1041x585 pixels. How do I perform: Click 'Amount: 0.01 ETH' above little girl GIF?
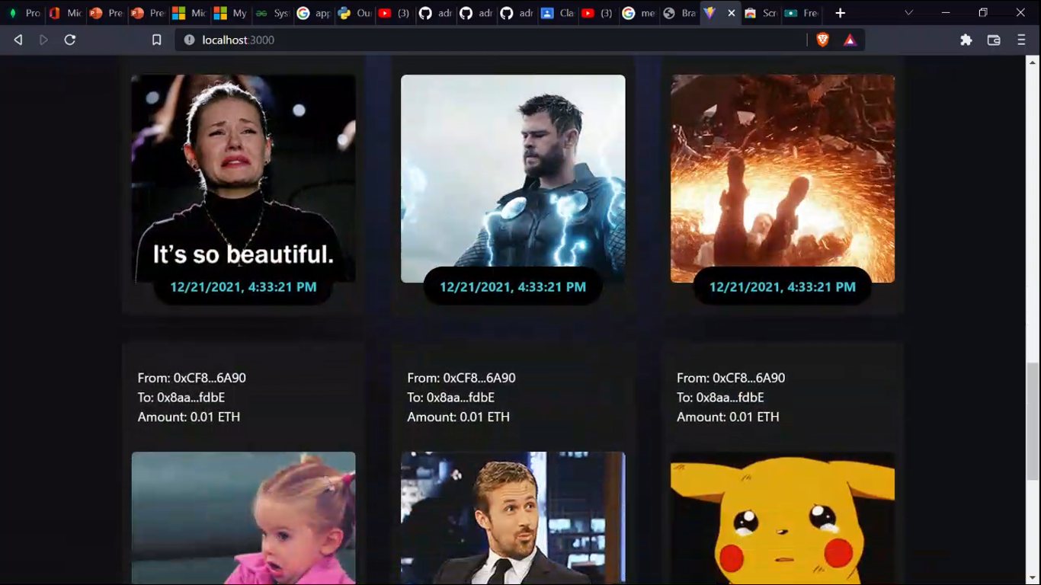point(189,417)
